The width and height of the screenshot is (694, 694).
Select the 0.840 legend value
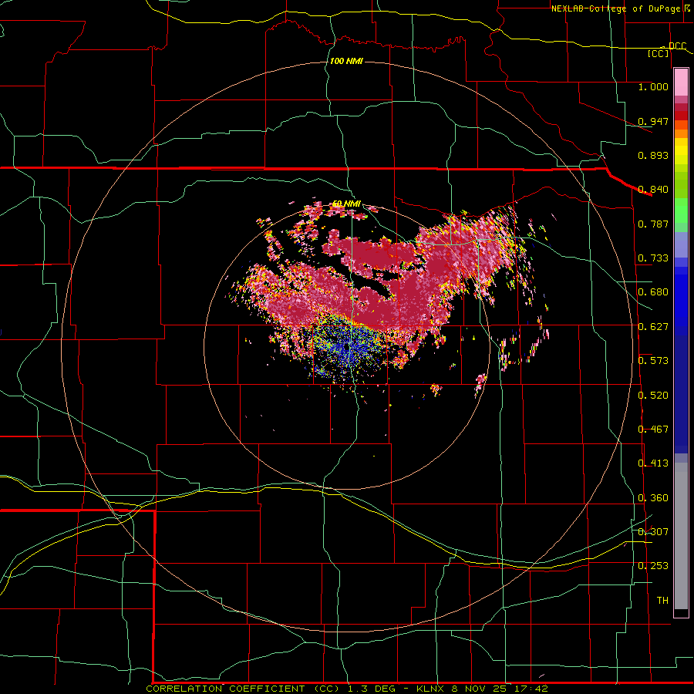tap(653, 190)
